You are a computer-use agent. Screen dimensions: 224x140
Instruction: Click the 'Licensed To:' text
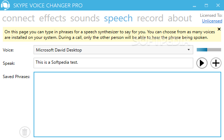211,15
